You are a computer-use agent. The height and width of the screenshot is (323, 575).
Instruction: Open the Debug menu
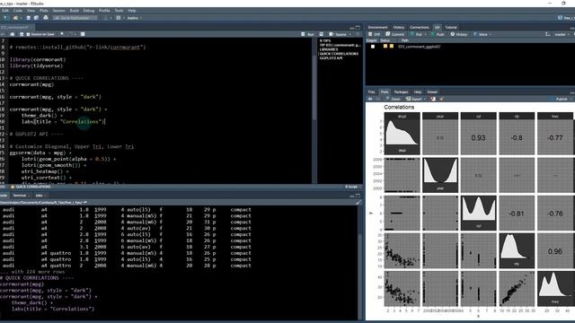89,11
